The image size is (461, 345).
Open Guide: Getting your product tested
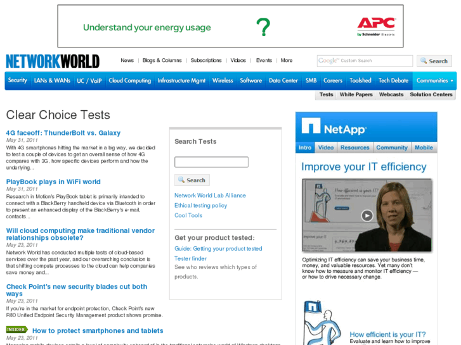coord(218,248)
